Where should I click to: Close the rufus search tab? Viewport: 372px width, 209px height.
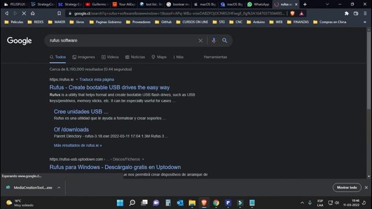pyautogui.click(x=296, y=4)
